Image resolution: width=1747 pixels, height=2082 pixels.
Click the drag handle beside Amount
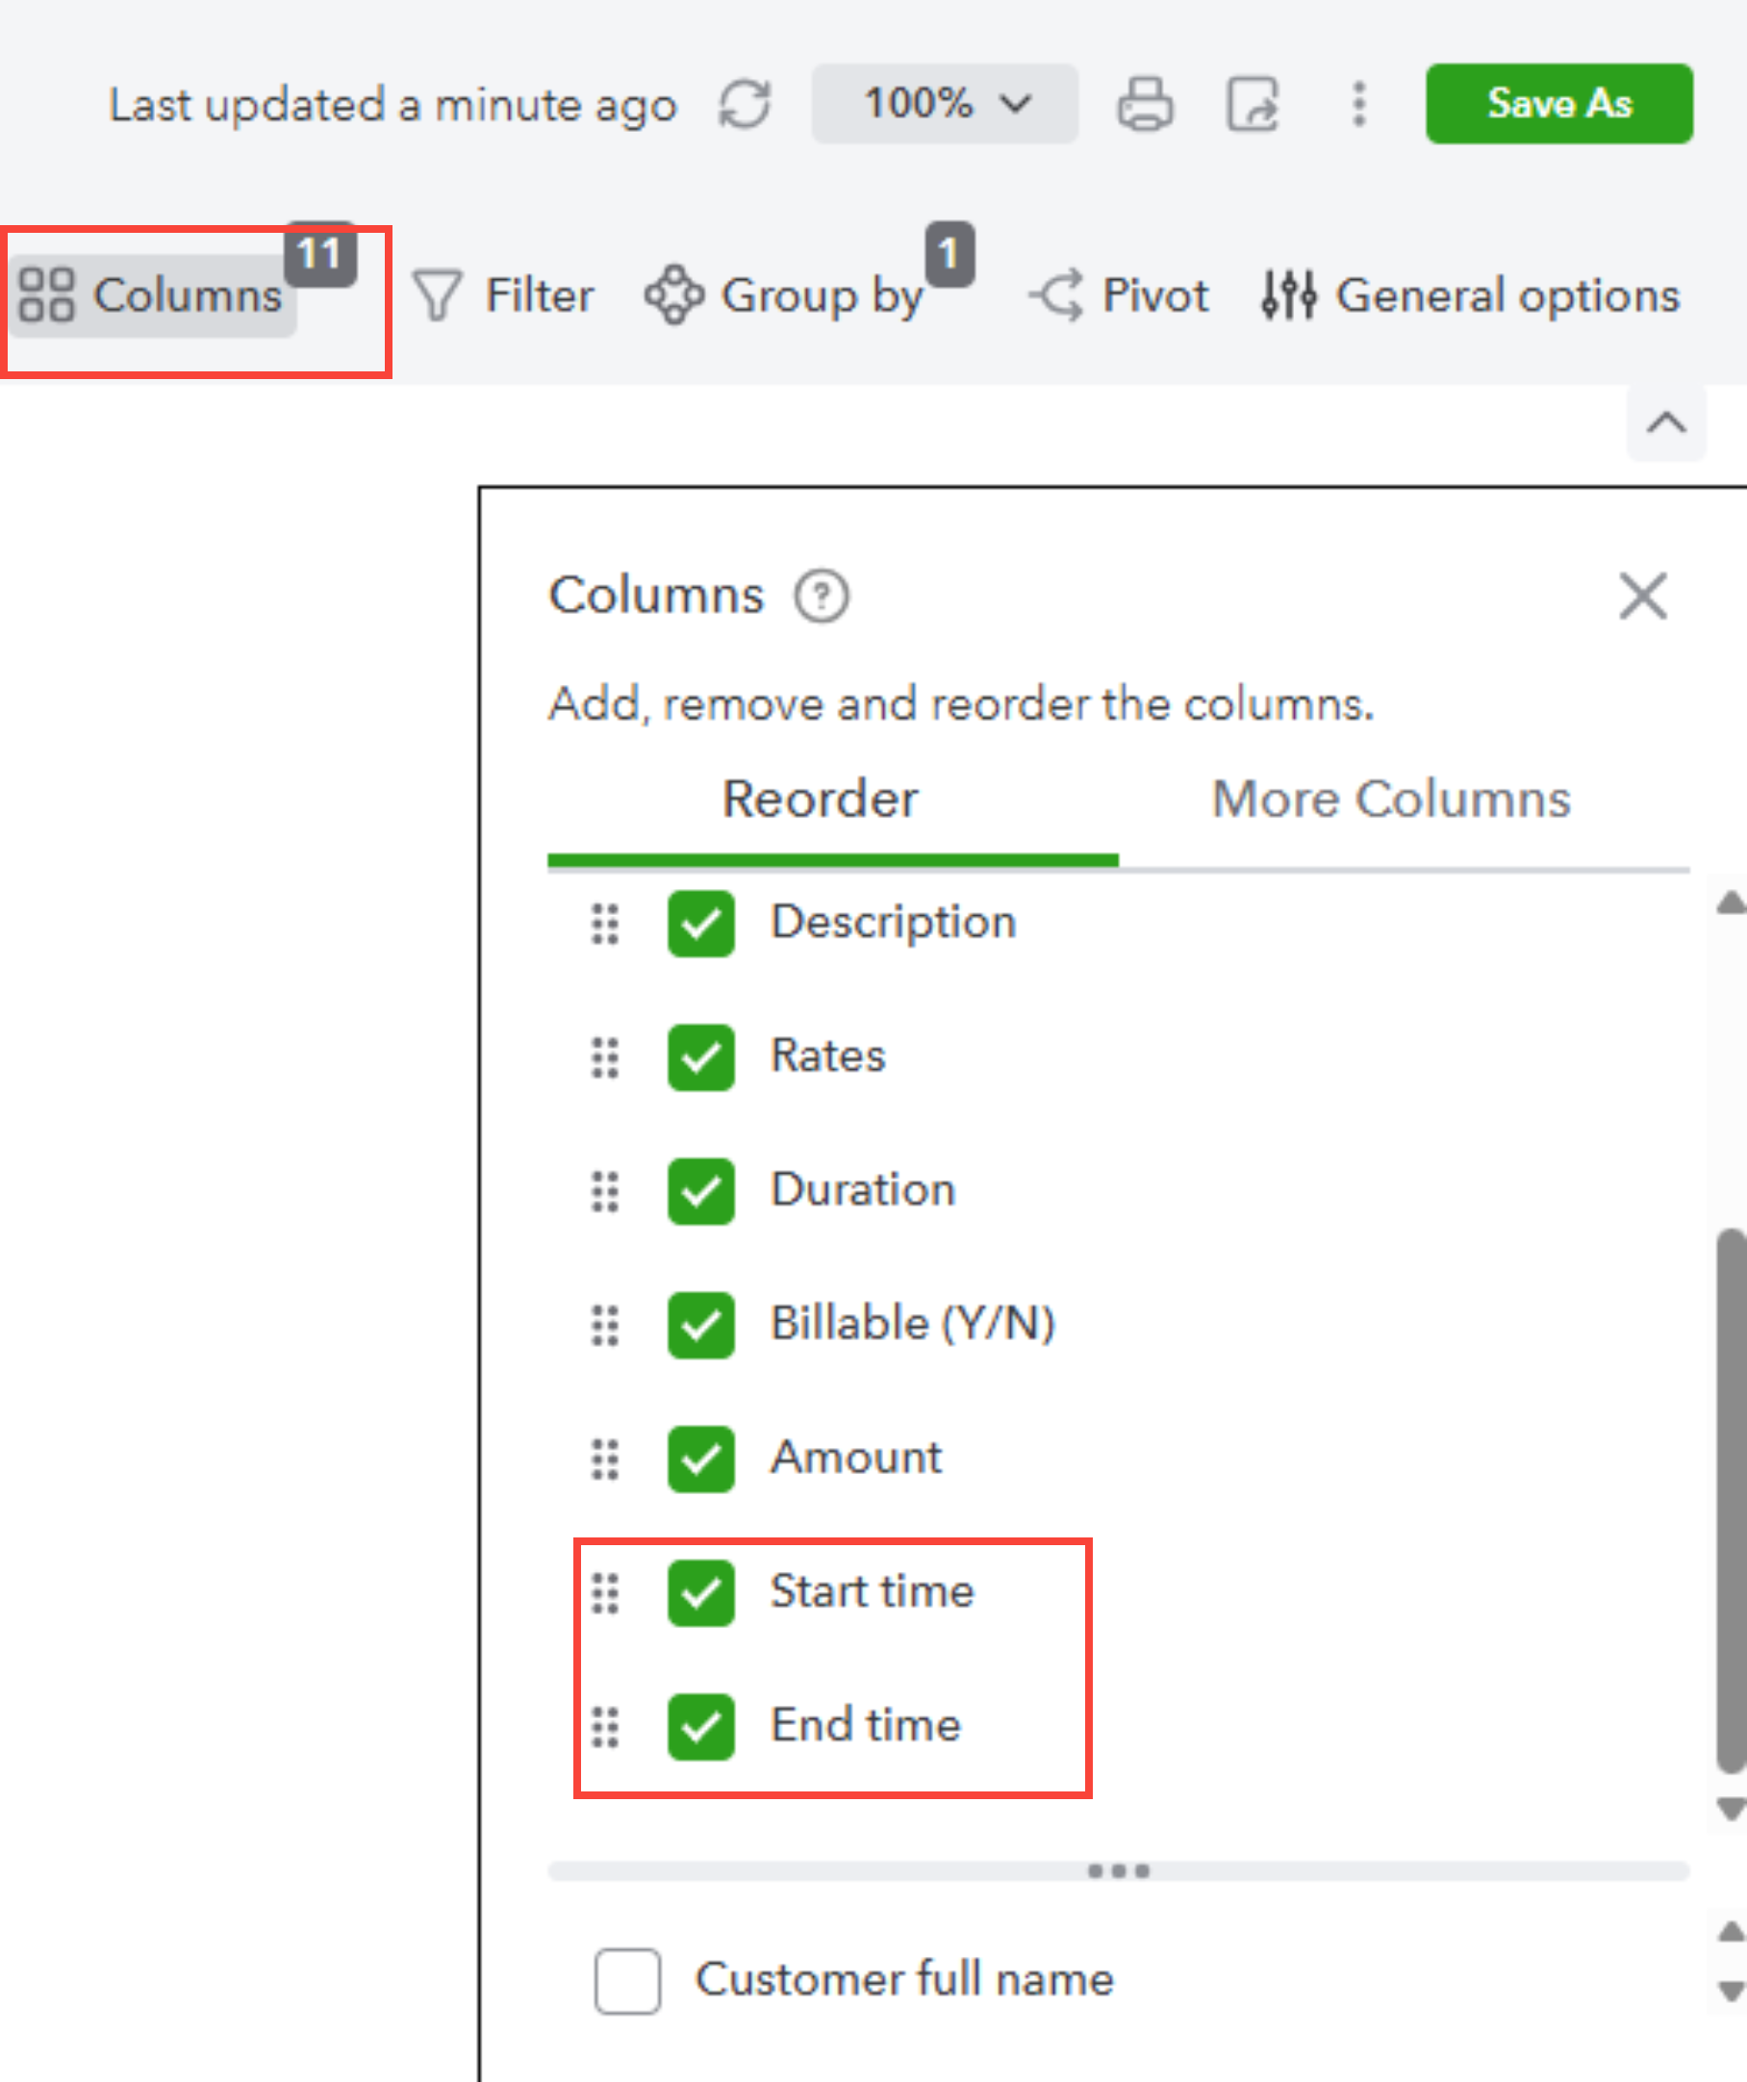tap(605, 1460)
